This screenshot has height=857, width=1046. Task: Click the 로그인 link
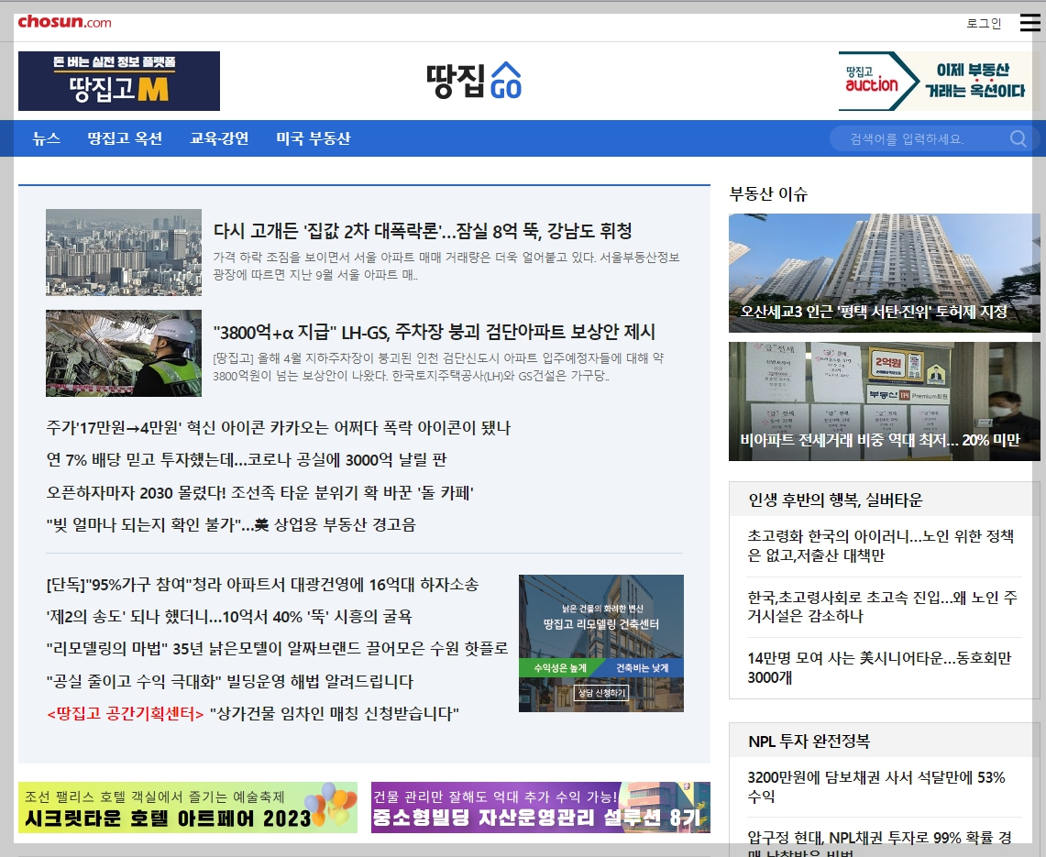984,23
